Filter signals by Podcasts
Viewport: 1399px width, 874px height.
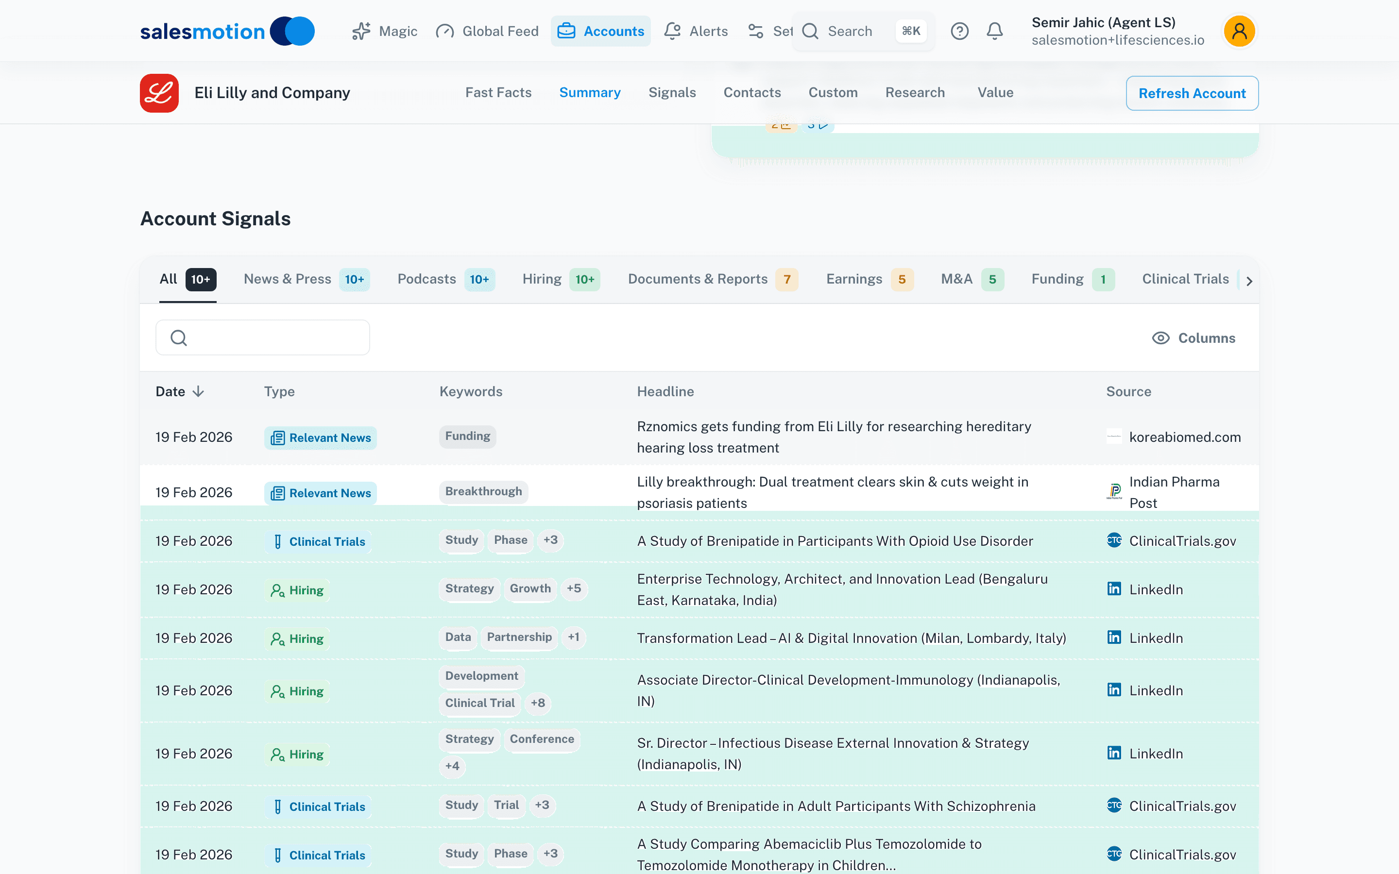click(x=446, y=280)
